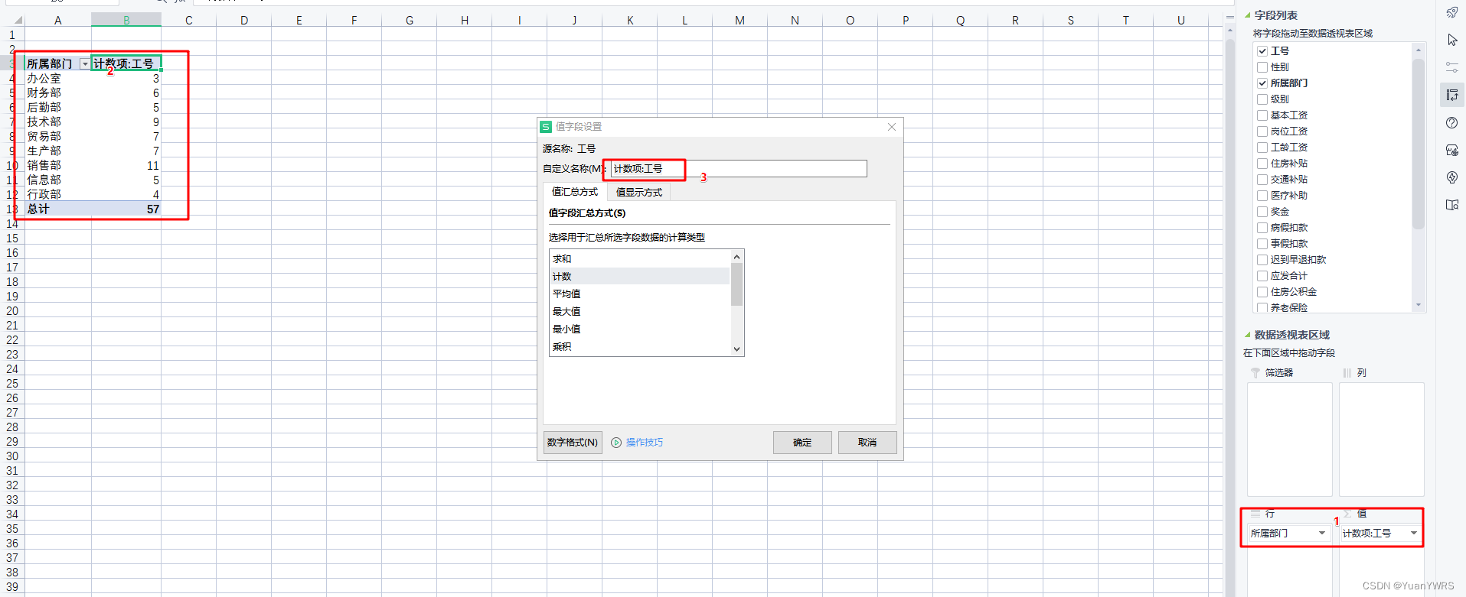Select the arrow selection tool in sidebar
This screenshot has height=597, width=1466.
click(1451, 40)
